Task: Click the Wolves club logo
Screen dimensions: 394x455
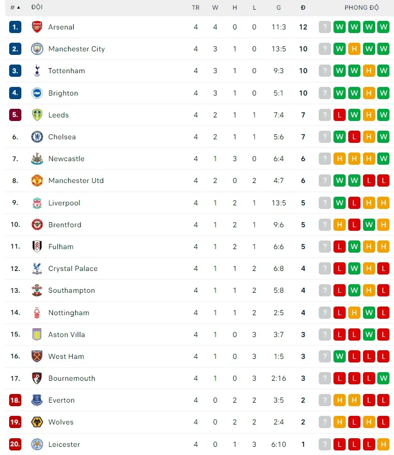Action: [x=37, y=422]
